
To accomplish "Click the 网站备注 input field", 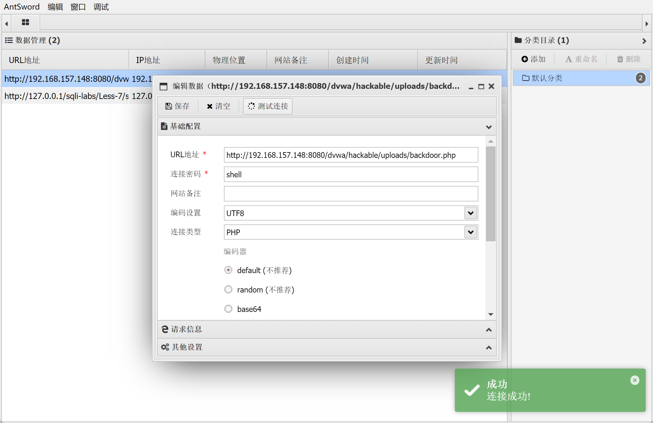I will [351, 194].
